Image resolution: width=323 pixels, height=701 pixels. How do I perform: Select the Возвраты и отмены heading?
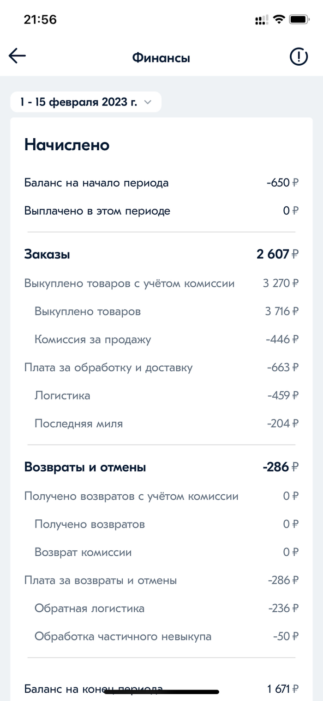[85, 467]
